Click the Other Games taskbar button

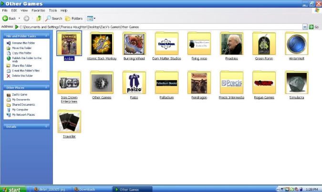coord(133,189)
